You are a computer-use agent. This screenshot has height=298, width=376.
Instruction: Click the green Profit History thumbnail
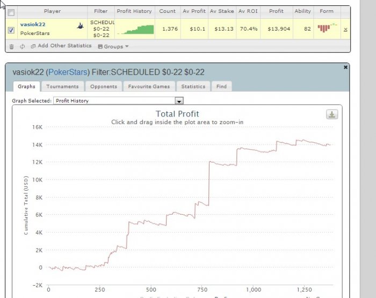pos(136,30)
